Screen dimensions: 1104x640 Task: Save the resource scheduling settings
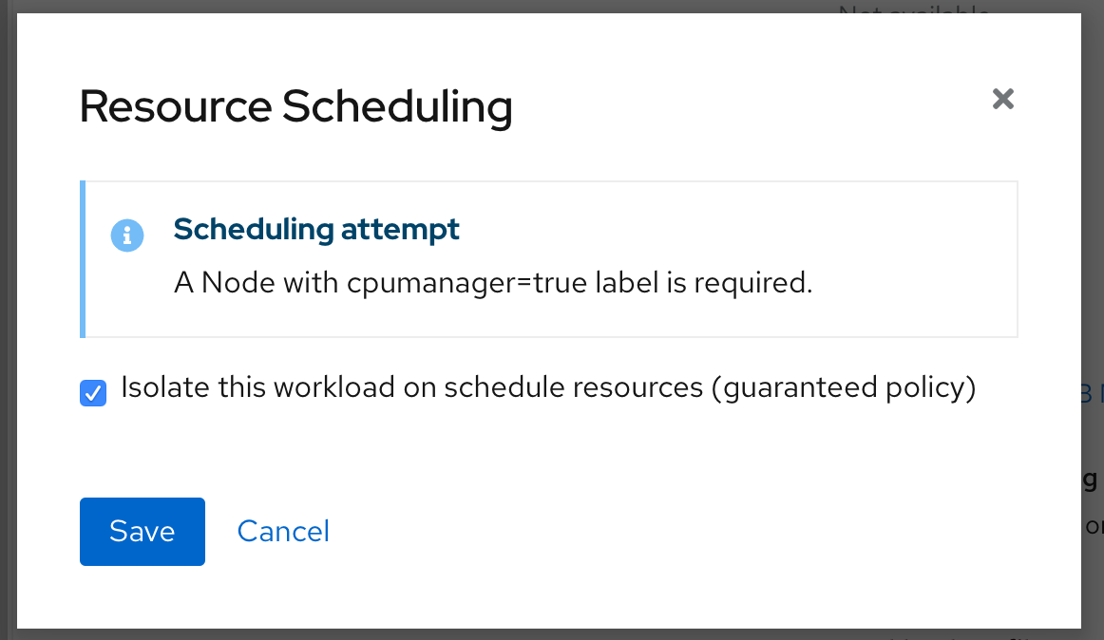click(143, 532)
